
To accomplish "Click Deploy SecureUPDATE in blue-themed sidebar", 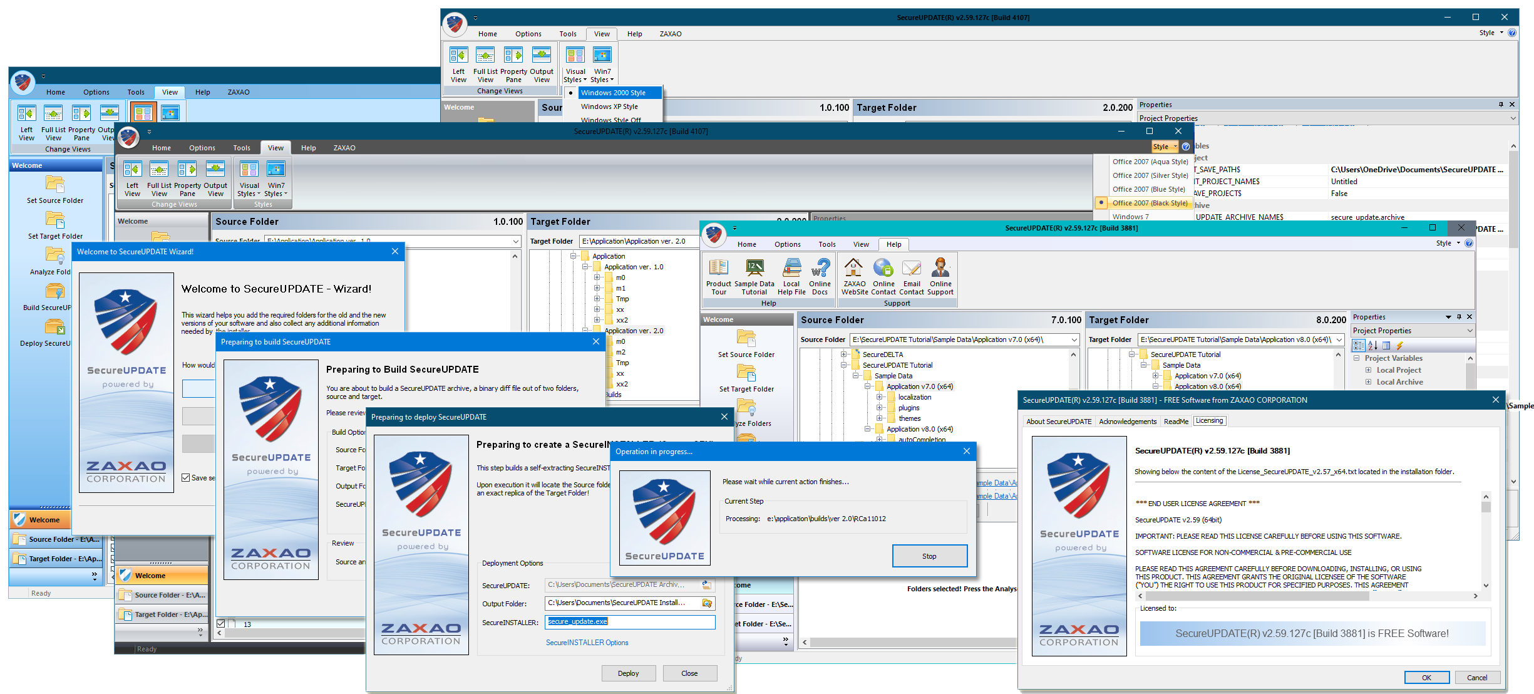I will pos(46,333).
